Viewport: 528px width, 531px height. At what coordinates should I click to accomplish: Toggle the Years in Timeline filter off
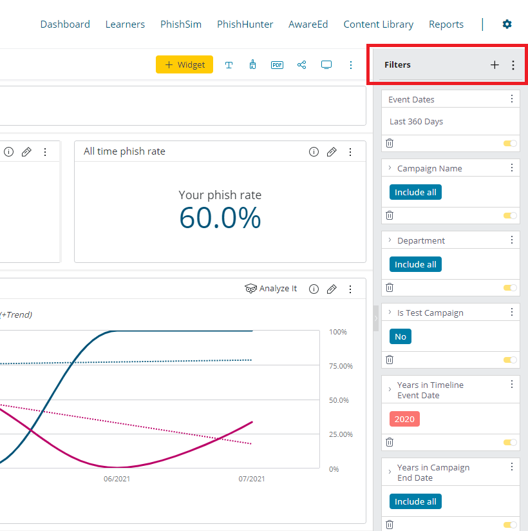point(509,443)
